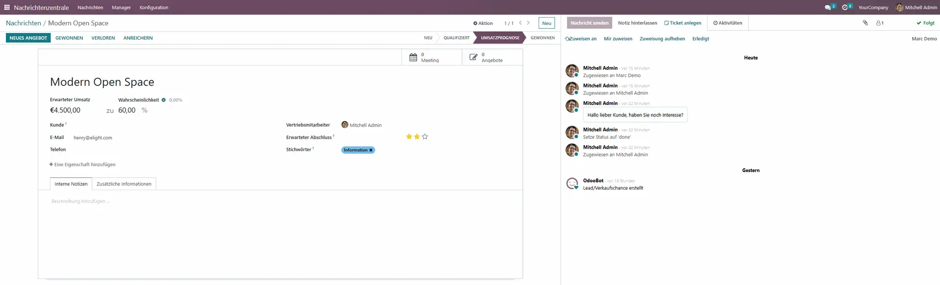The height and width of the screenshot is (285, 940).
Task: Open the YourCompany company switcher
Action: point(873,7)
